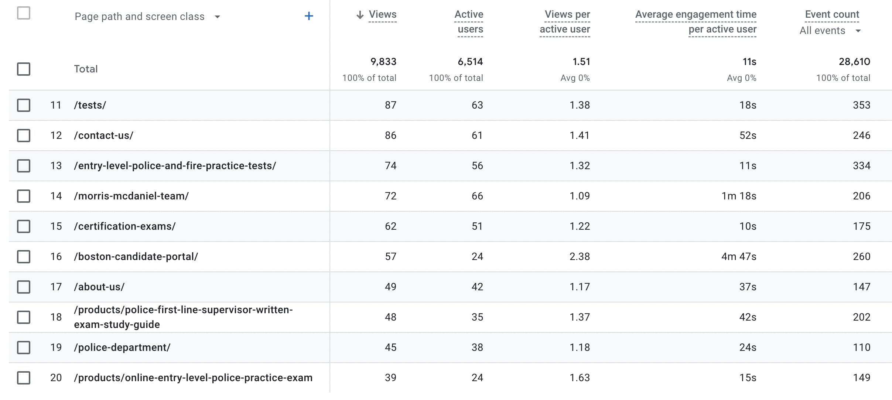Tick the checkbox for /contact-us/ row

pyautogui.click(x=24, y=136)
